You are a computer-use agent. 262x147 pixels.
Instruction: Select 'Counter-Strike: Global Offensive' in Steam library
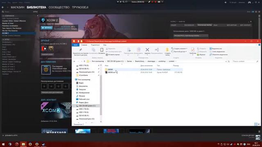(x=14, y=21)
